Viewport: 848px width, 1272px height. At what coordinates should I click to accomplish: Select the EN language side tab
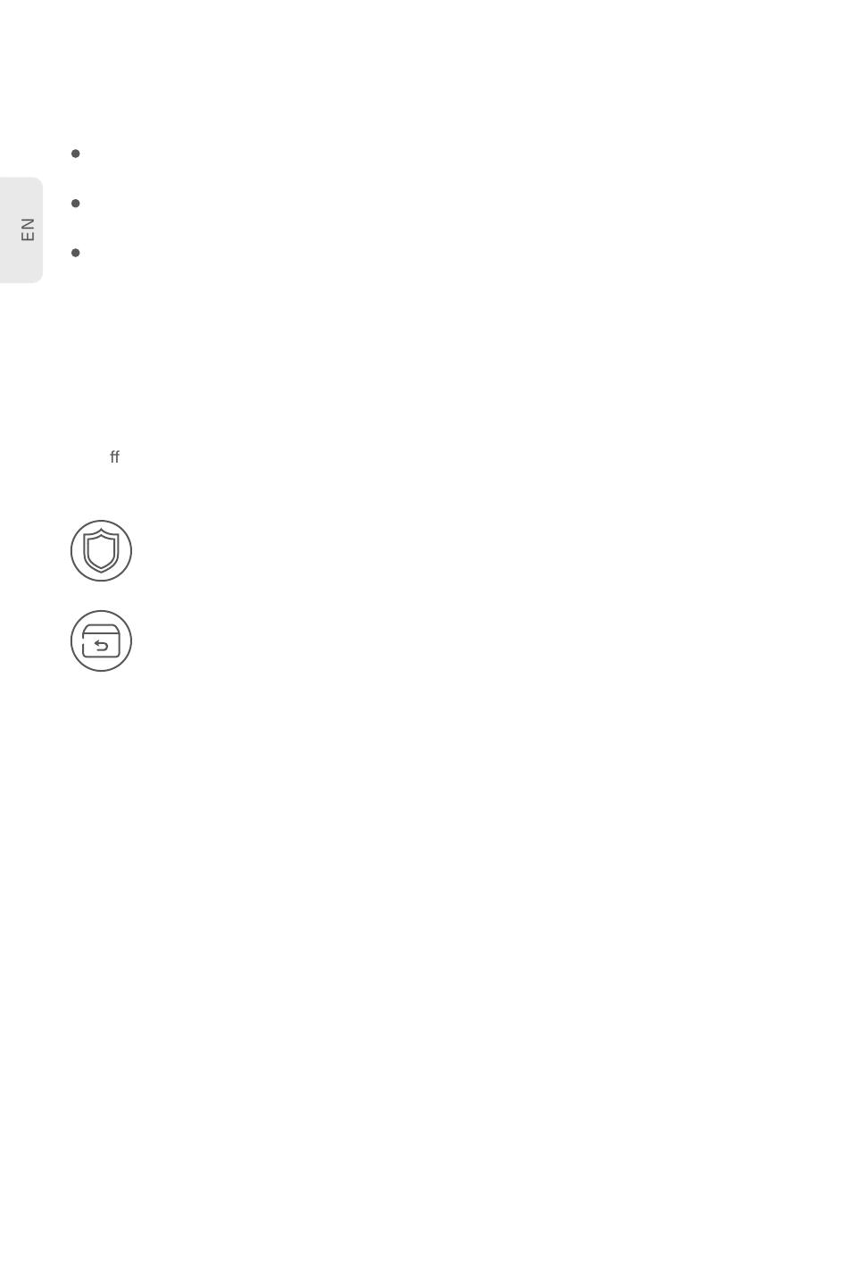pyautogui.click(x=21, y=230)
